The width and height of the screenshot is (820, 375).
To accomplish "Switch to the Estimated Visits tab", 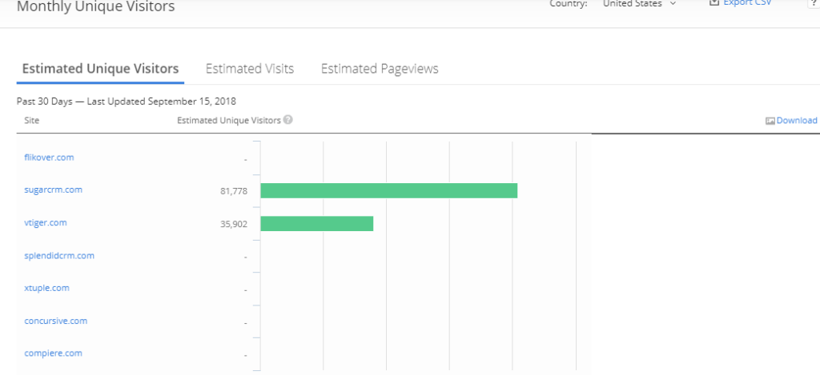I will (250, 69).
